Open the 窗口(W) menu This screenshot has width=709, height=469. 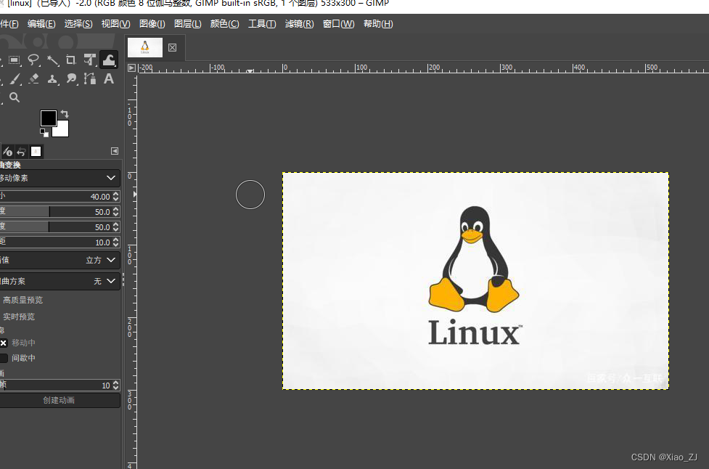339,24
